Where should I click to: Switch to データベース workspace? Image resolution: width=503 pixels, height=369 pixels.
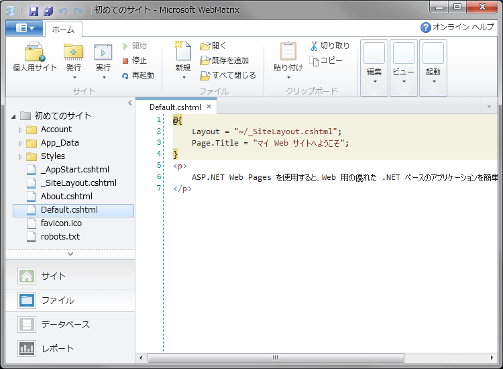(70, 325)
